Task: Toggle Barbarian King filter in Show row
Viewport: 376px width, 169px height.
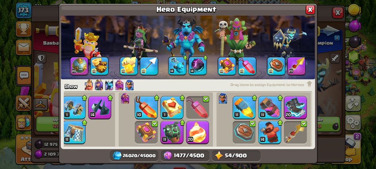Action: point(89,85)
